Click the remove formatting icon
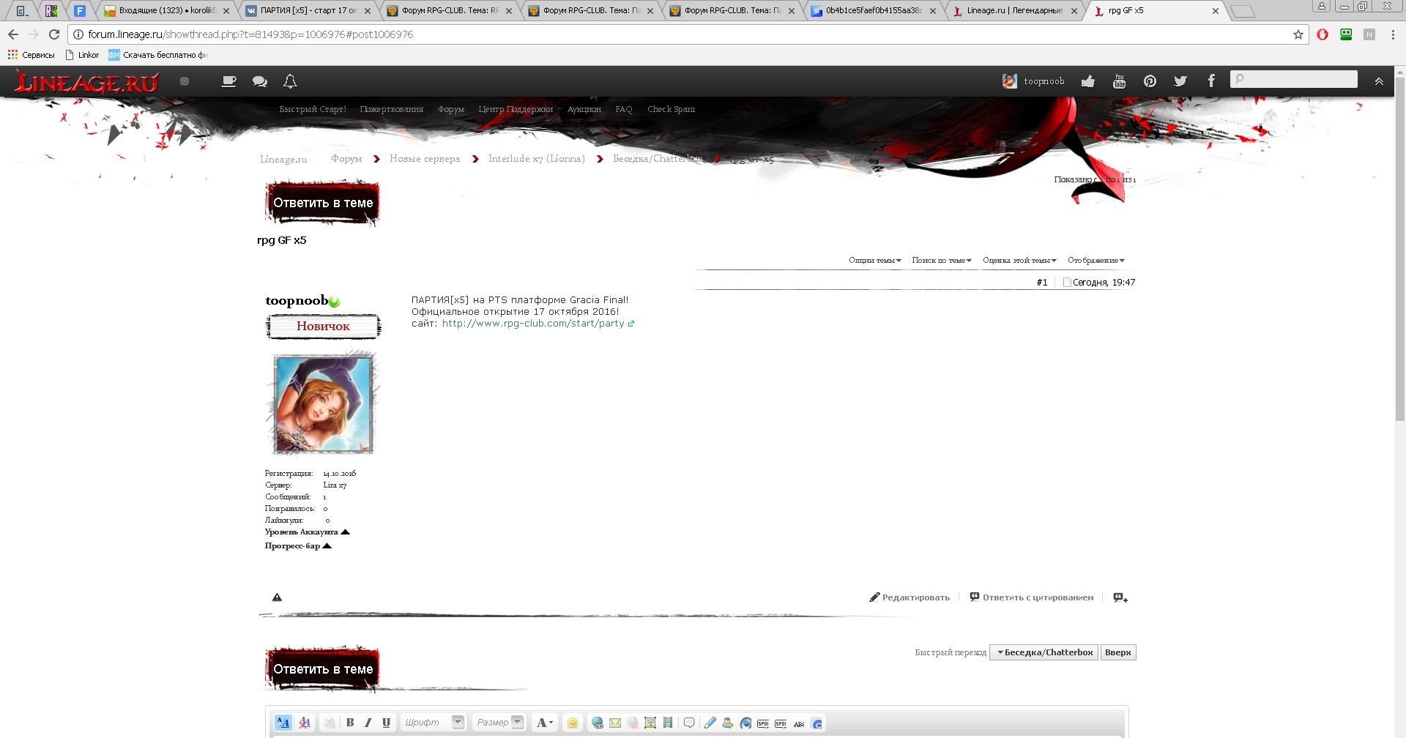Screen dimensions: 1406x738 click(x=305, y=723)
